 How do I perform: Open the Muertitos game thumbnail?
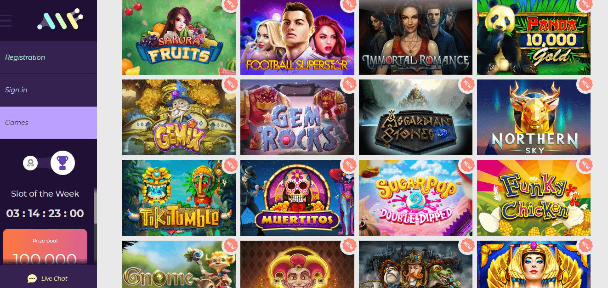[x=297, y=198]
